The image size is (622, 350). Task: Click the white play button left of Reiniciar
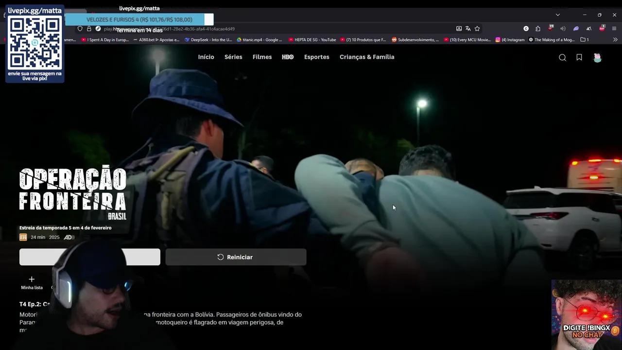pyautogui.click(x=90, y=257)
